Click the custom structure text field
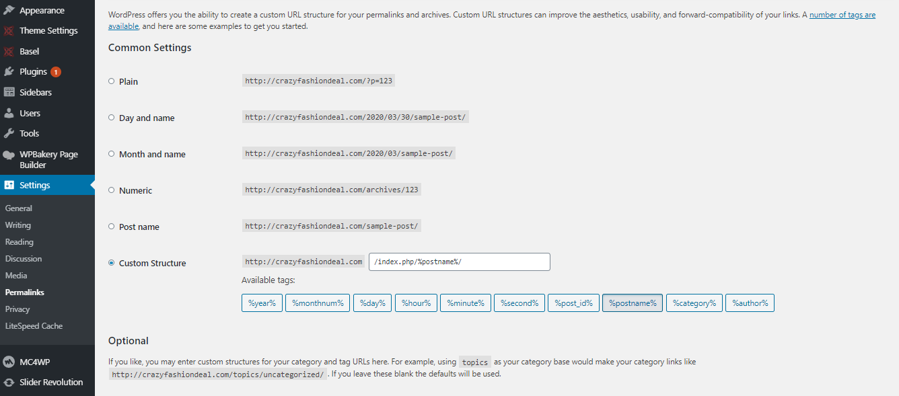Image resolution: width=899 pixels, height=396 pixels. [x=460, y=262]
